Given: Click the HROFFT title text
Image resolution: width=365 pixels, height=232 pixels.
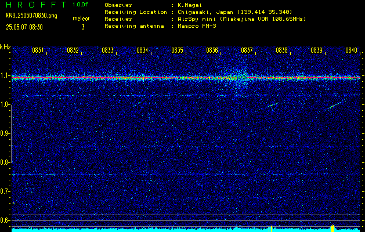Looking at the screenshot, I should [x=36, y=5].
